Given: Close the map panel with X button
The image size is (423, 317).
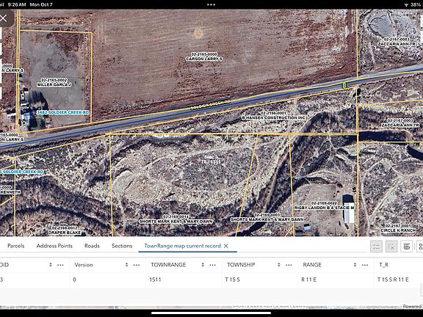Looking at the screenshot, I should click(4, 18).
